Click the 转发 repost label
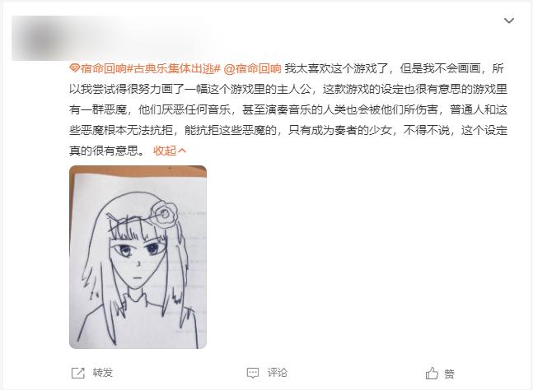This screenshot has height=390, width=533. click(103, 373)
